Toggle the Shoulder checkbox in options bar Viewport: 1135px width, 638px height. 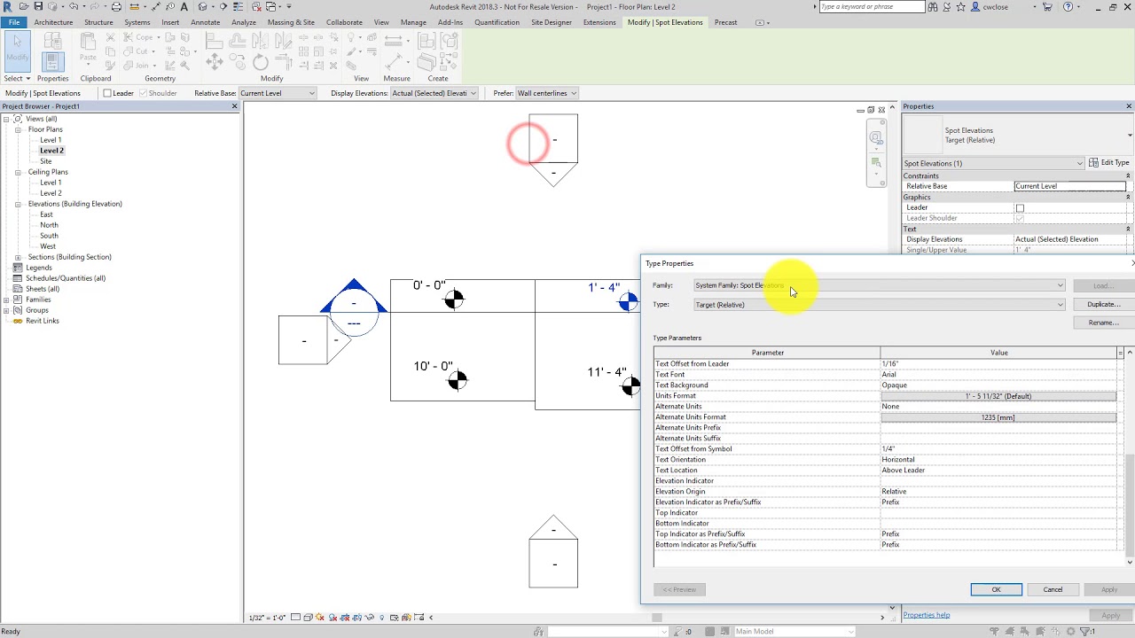point(144,93)
